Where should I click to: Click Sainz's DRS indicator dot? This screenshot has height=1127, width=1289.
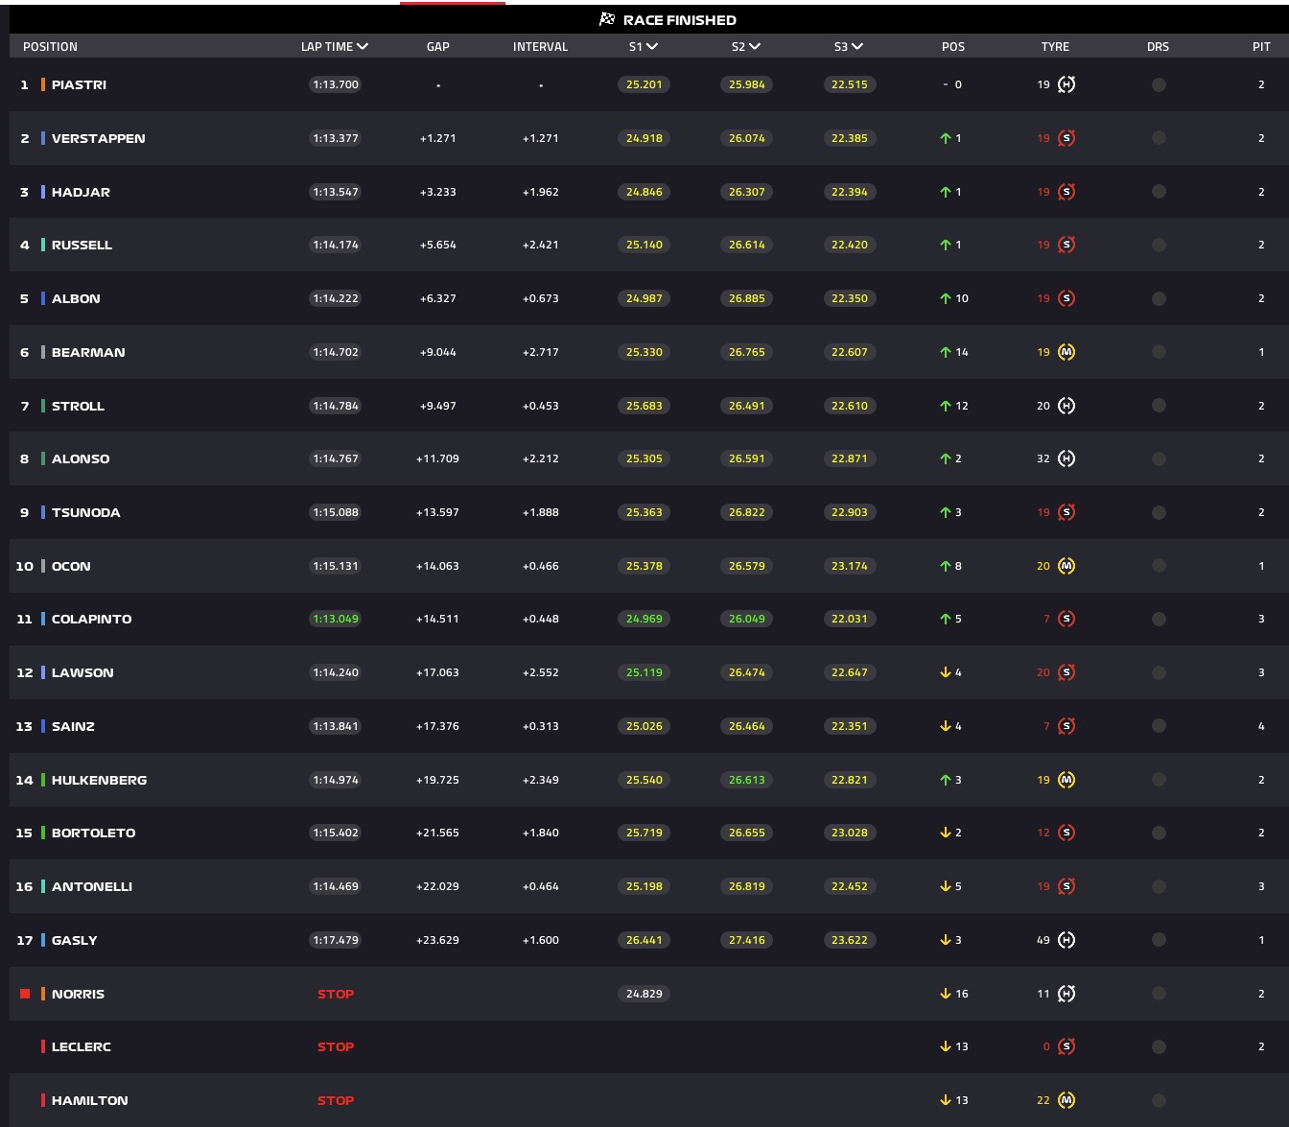point(1159,726)
